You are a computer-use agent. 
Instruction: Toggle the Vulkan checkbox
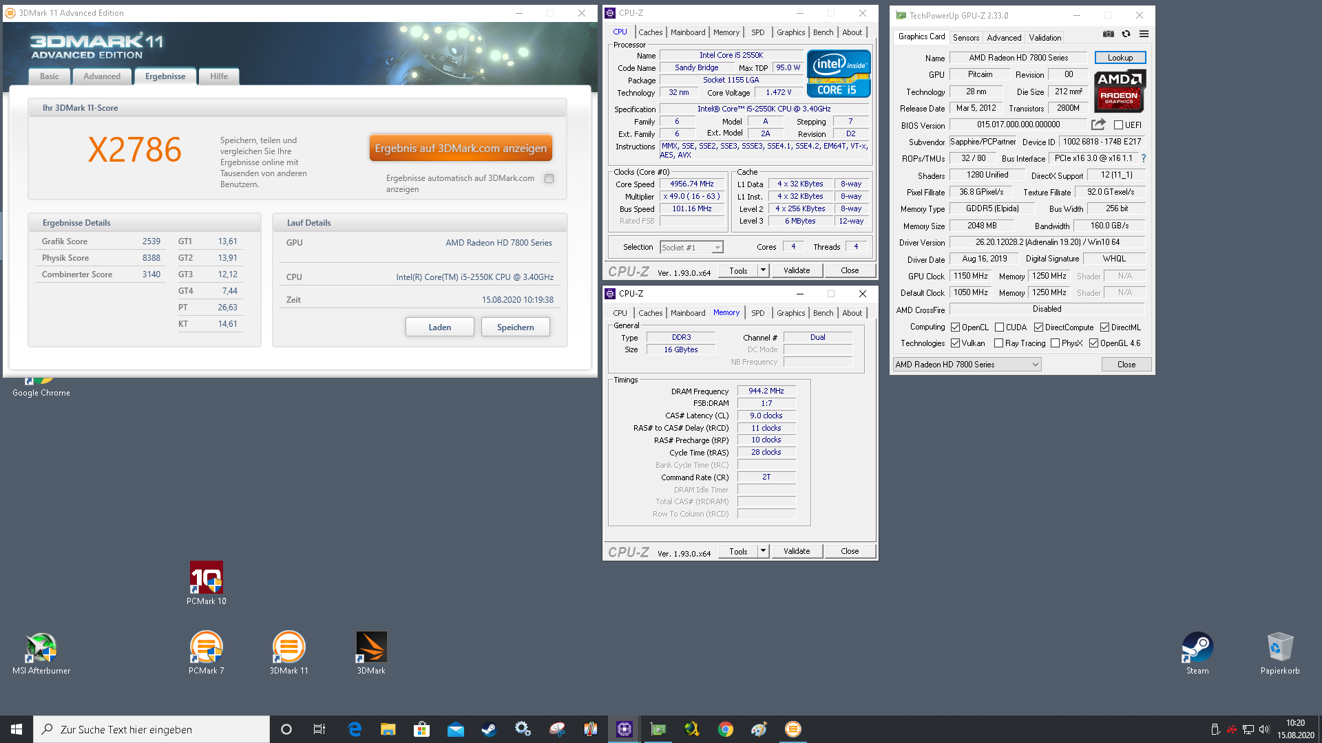[x=955, y=343]
